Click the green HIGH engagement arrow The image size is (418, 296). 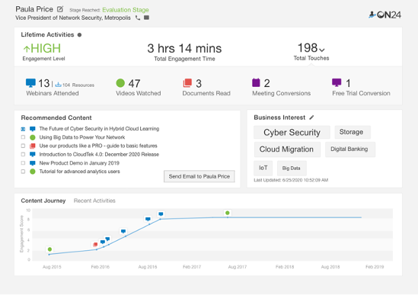pos(27,49)
